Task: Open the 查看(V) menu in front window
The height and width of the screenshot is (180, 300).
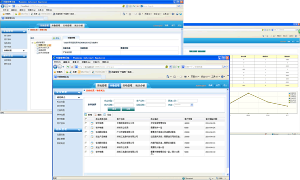Action: click(x=76, y=62)
